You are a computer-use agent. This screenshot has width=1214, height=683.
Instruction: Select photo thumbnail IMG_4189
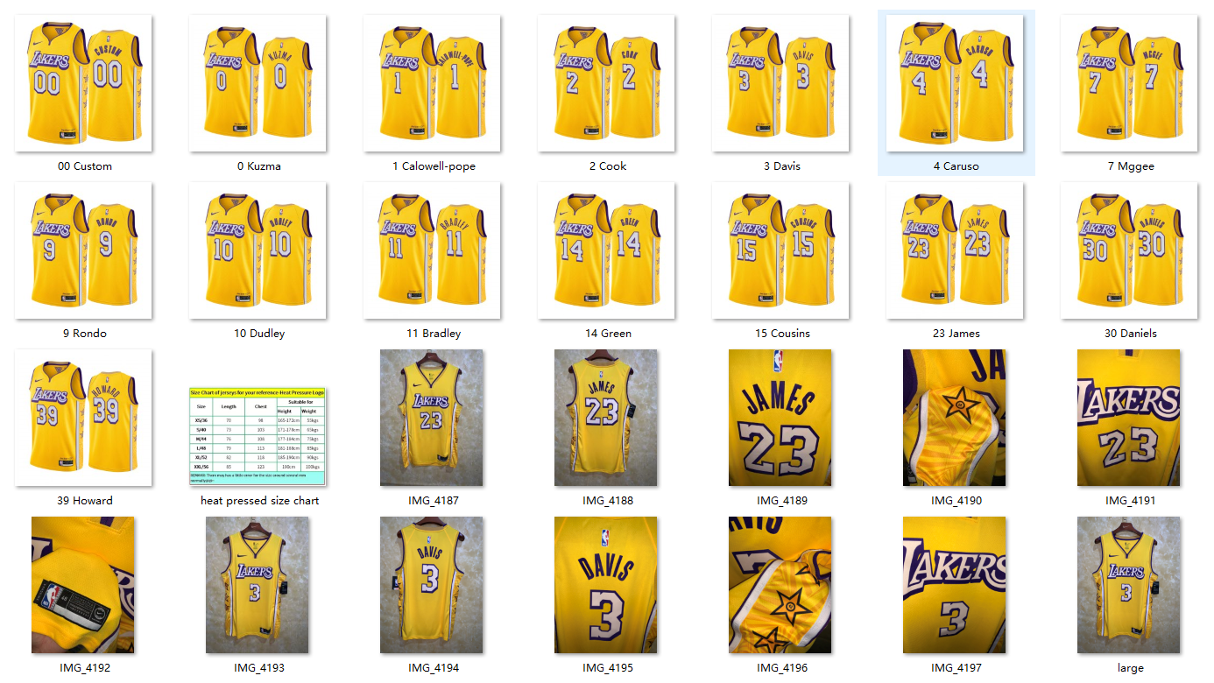pos(780,418)
